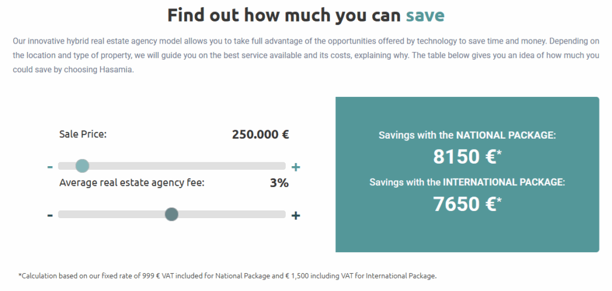The height and width of the screenshot is (291, 612).
Task: Click the fixed rate calculation footnote
Action: 228,275
